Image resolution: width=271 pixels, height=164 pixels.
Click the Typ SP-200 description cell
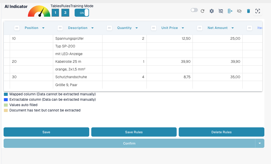[78, 46]
